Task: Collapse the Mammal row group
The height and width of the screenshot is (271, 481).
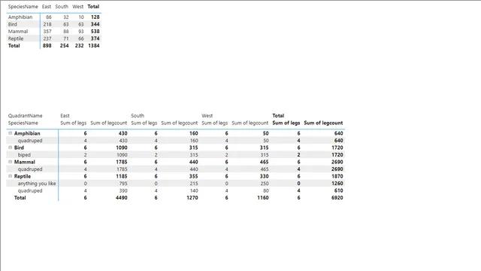Action: pyautogui.click(x=10, y=162)
